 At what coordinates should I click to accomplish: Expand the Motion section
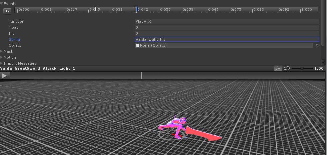[1, 57]
